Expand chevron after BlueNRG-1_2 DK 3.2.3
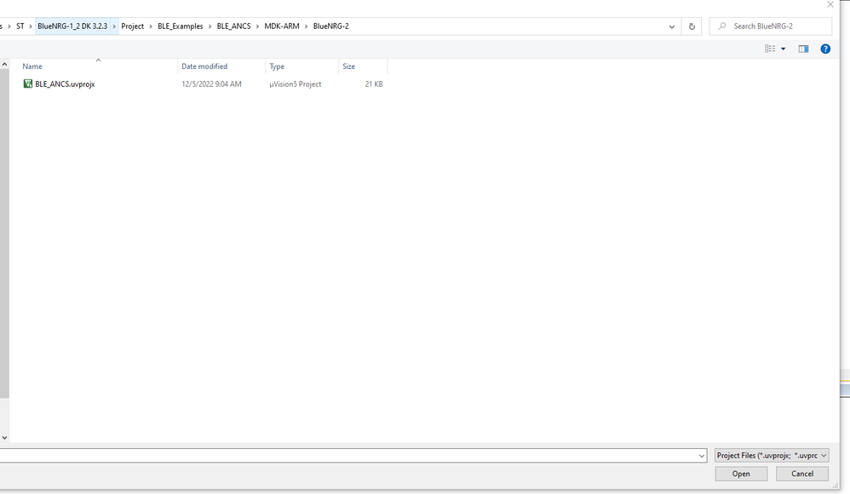 point(114,26)
